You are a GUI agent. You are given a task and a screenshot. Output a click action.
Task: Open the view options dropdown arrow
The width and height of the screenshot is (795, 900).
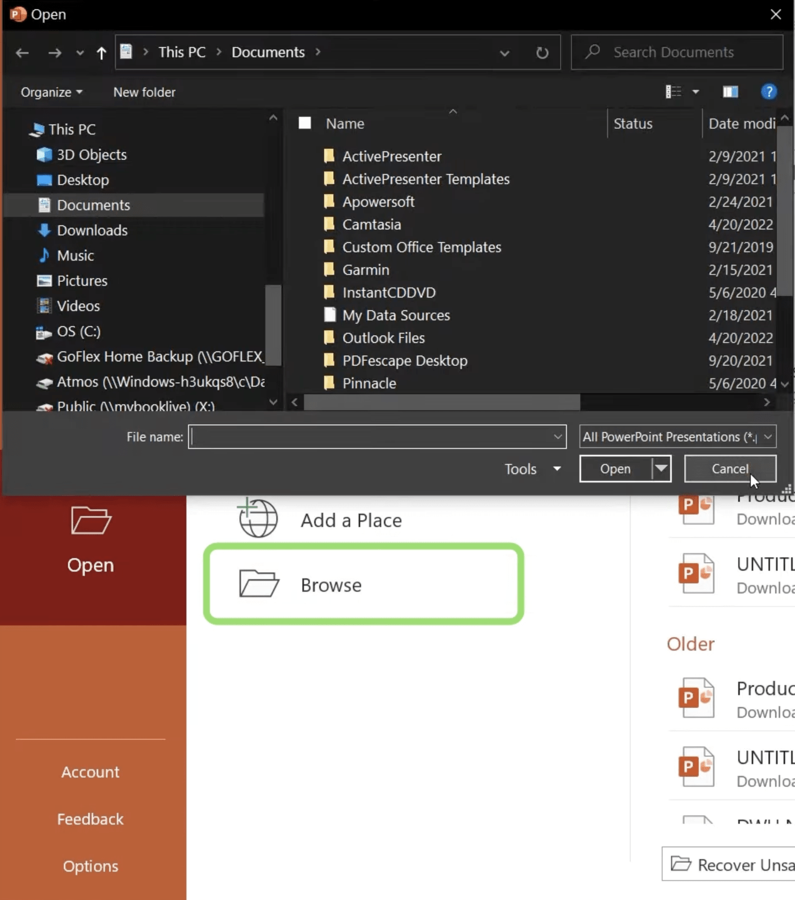[x=695, y=91]
